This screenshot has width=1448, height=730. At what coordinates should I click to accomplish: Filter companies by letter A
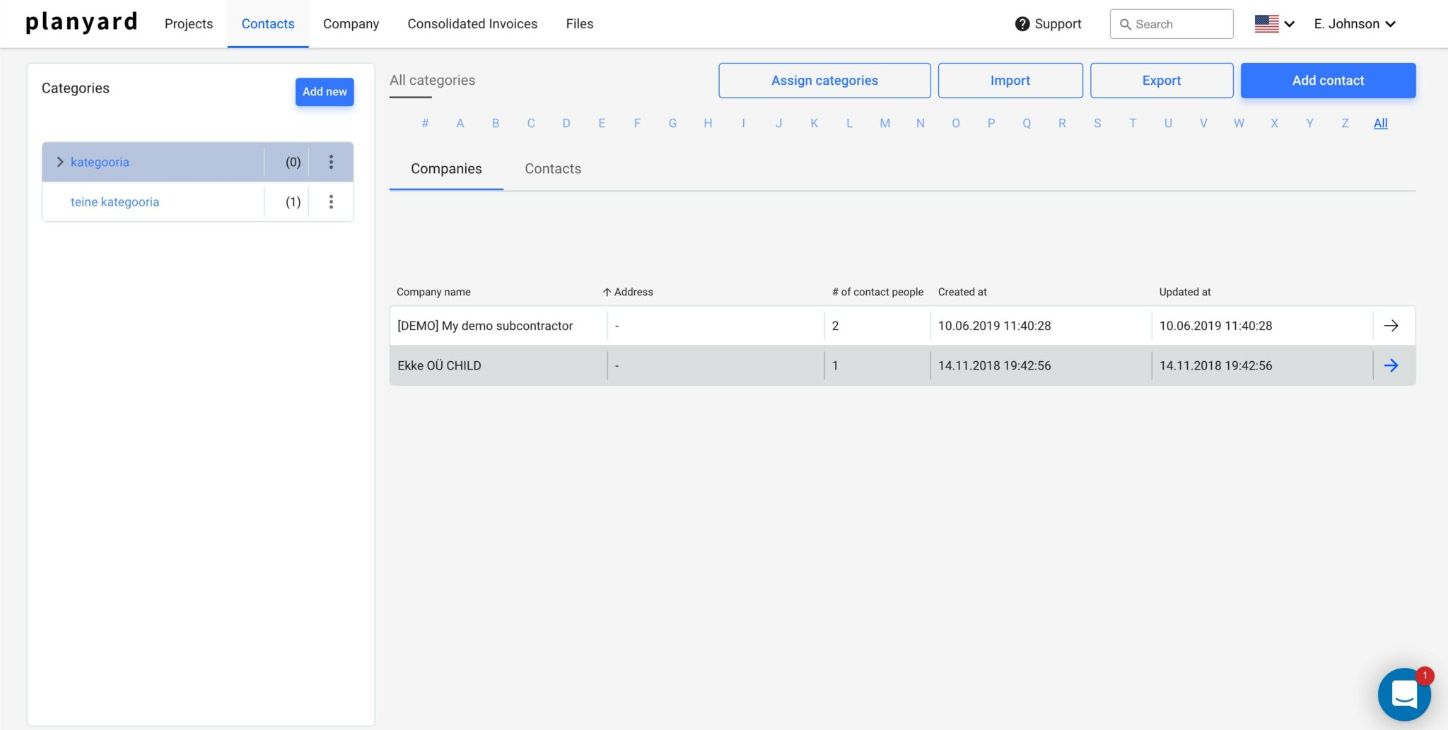460,123
